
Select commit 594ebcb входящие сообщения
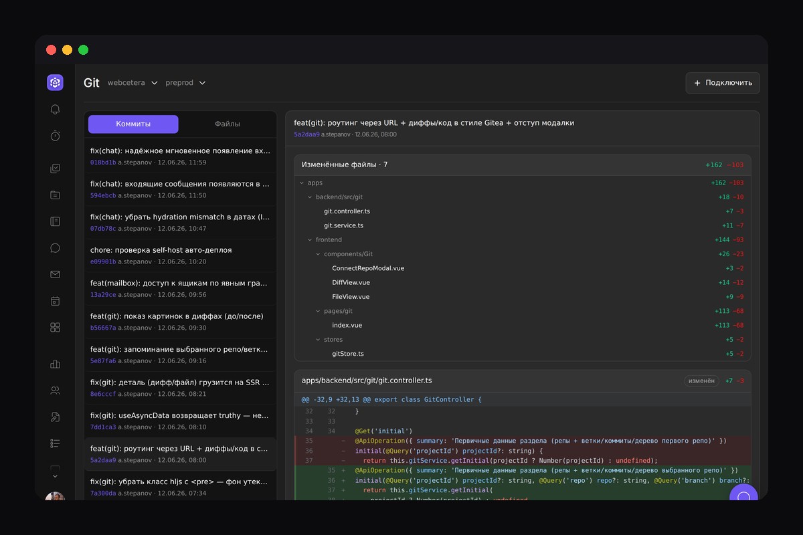point(181,189)
